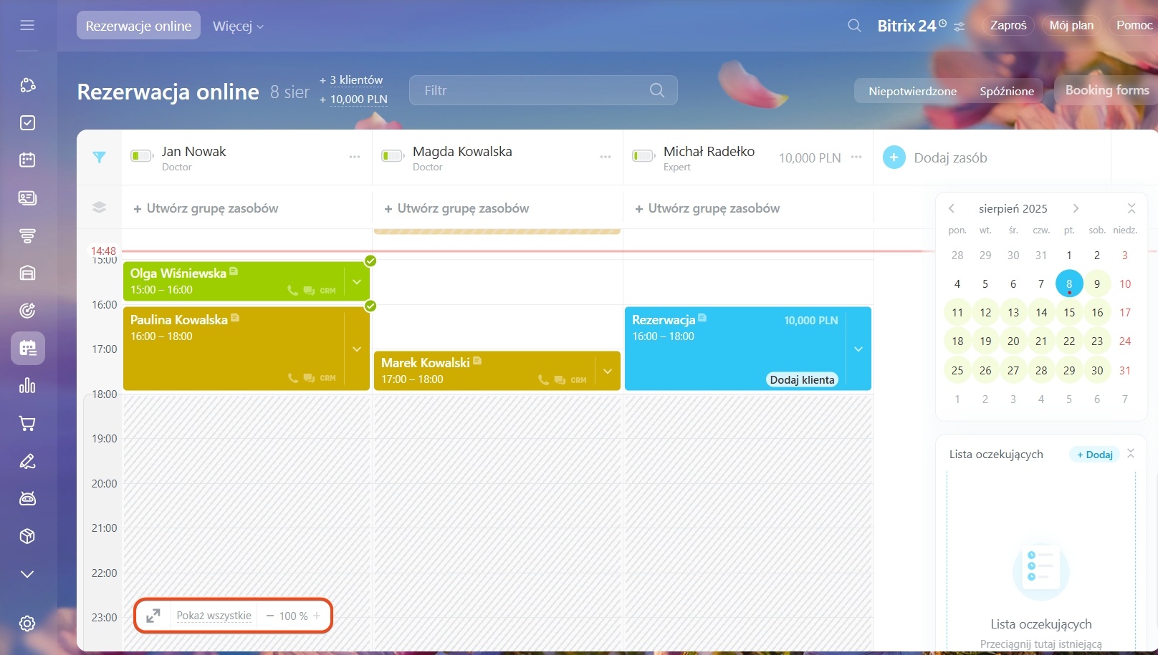Screen dimensions: 1158x655
Task: Open the cube box icon in sidebar
Action: [x=27, y=536]
